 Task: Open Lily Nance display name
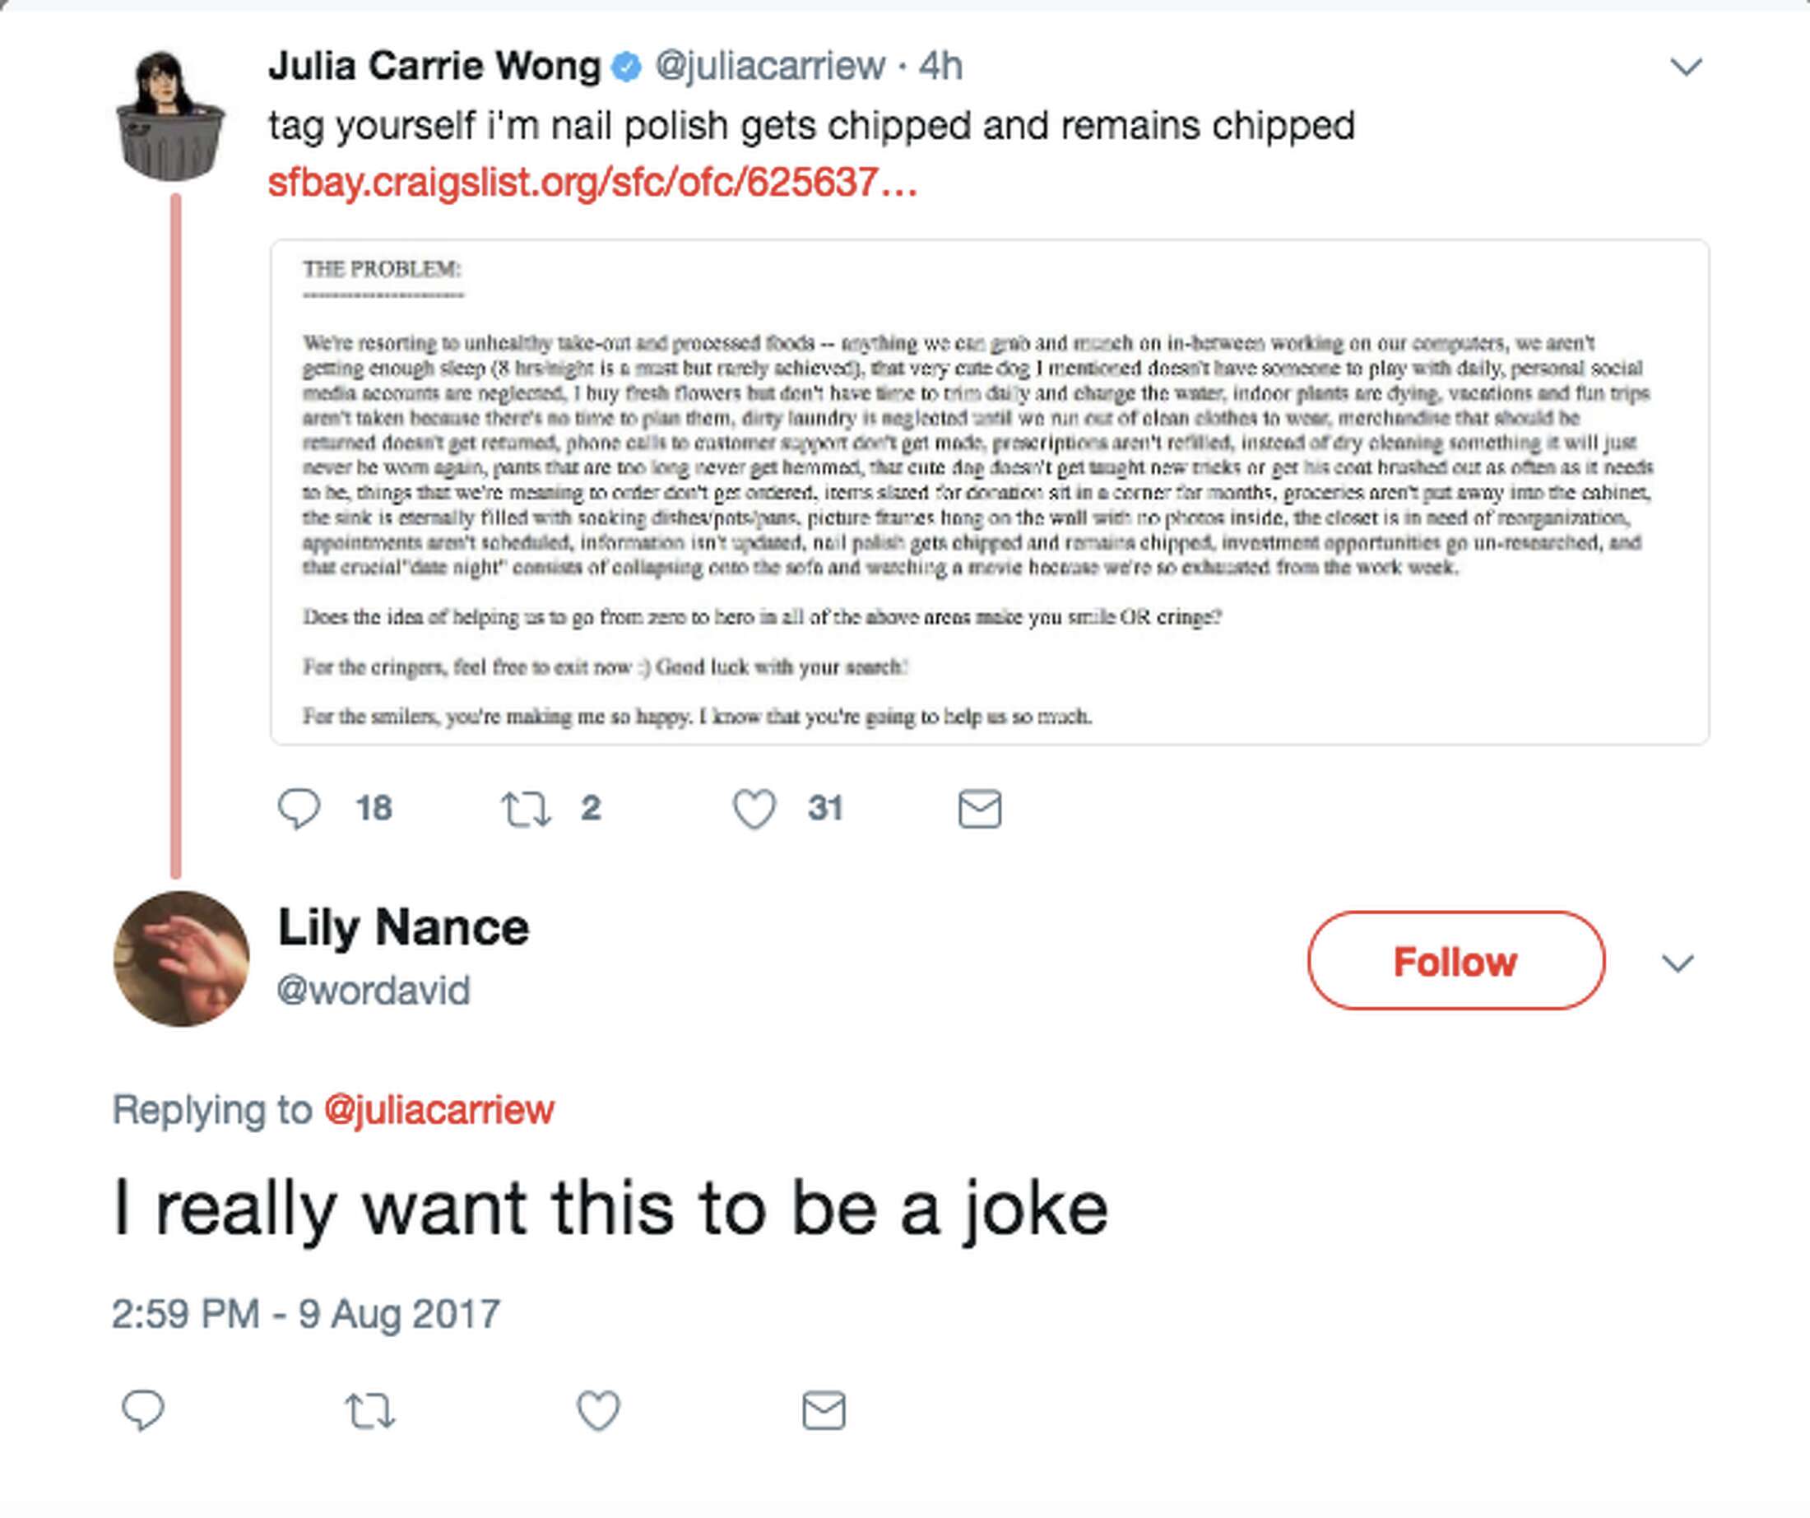[403, 928]
